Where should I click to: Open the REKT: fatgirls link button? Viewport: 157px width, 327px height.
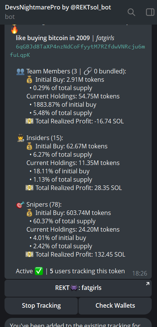pyautogui.click(x=78, y=288)
